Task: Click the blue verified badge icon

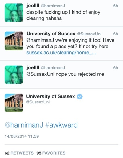Action: [x=80, y=96]
